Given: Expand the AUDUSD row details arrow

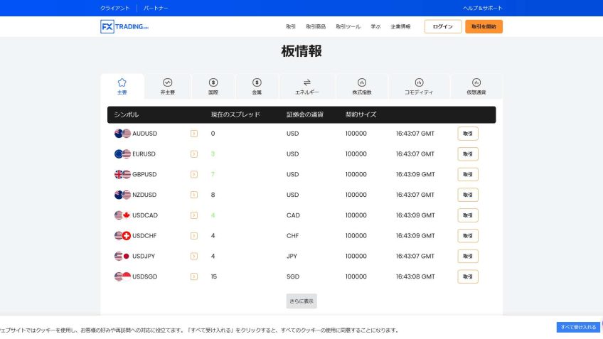Looking at the screenshot, I should pyautogui.click(x=193, y=134).
